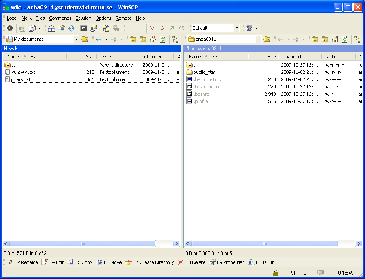Expand the local back history dropdown arrow
This screenshot has height=279, width=365.
click(106, 39)
